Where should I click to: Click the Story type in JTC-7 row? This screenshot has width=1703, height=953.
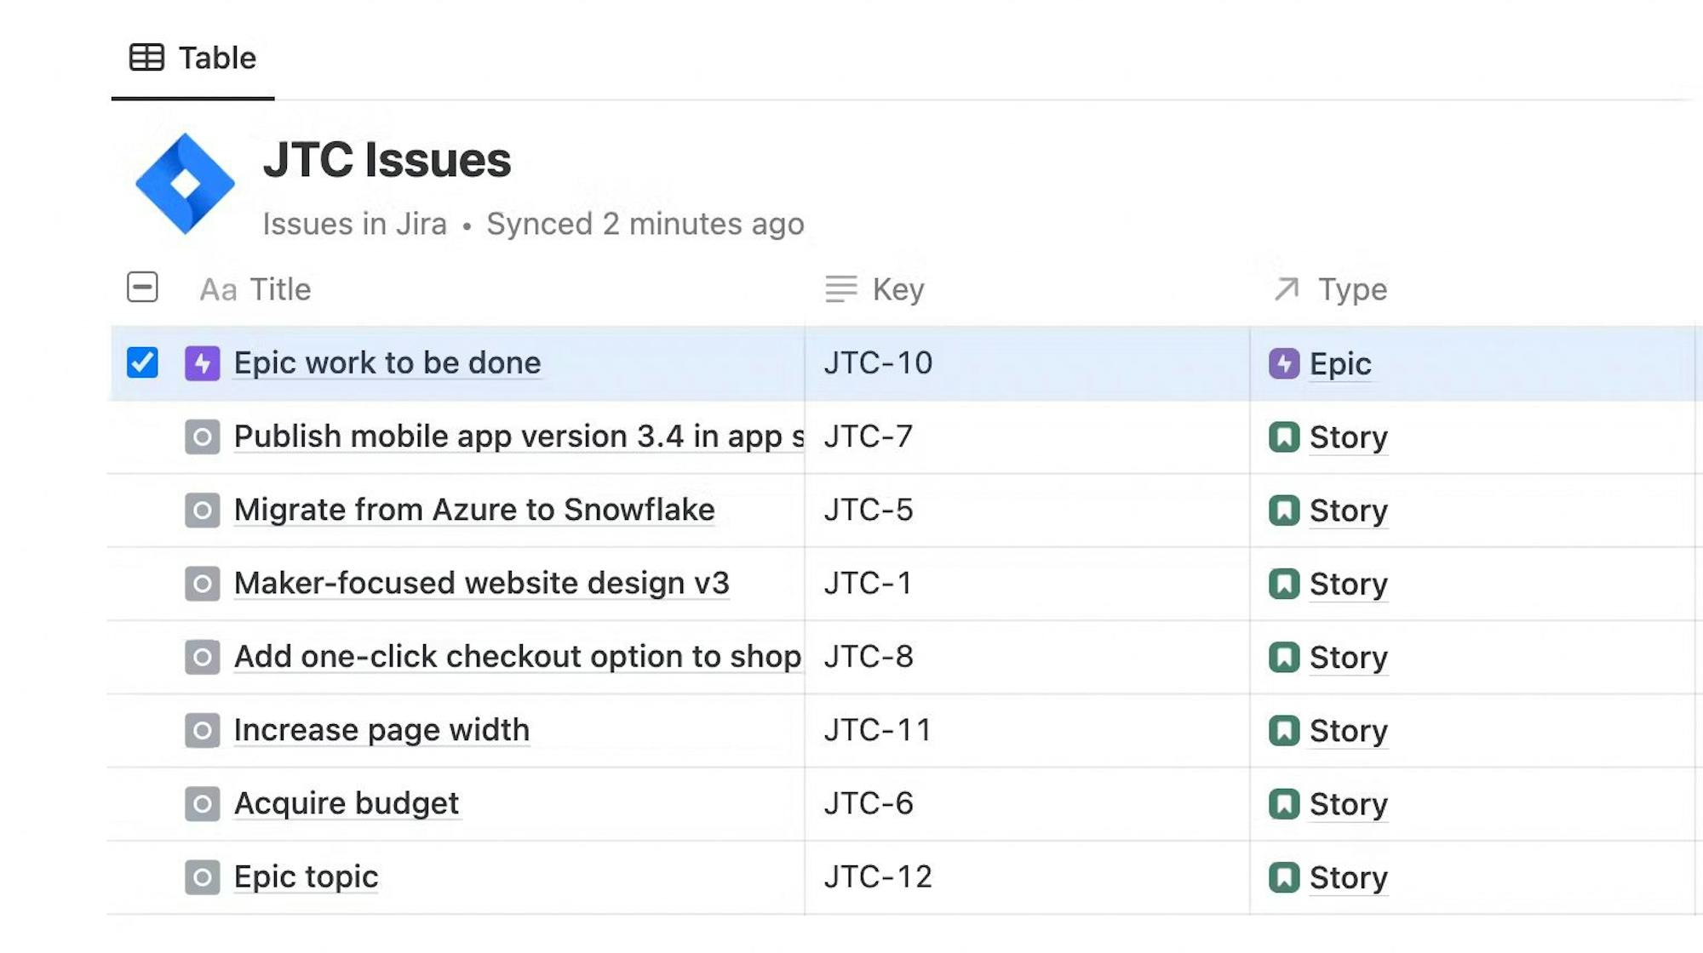1349,437
